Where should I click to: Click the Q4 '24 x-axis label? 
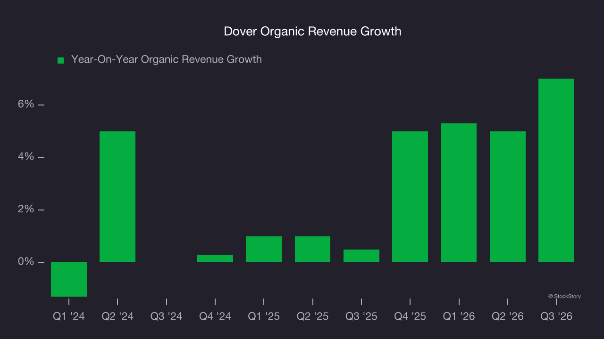click(x=215, y=316)
